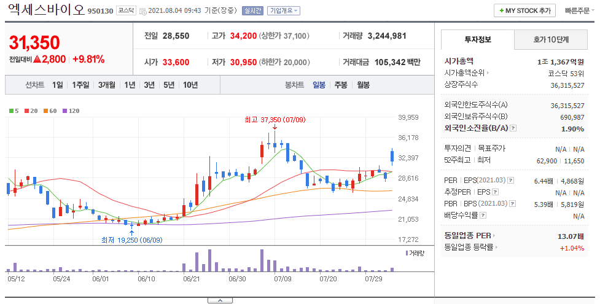Open help icon next to 배당수익률
Screen dimensions: 600x304
tap(483, 216)
